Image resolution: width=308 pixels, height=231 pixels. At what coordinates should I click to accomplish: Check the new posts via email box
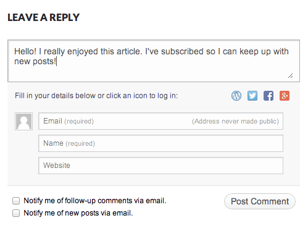pyautogui.click(x=16, y=213)
